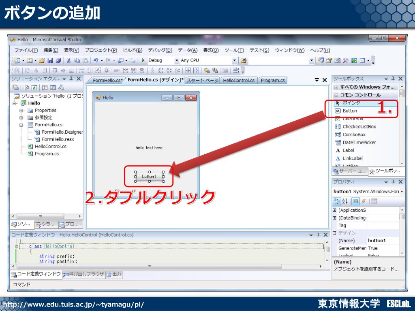
Task: Toggle auto-hide pin on Solution Explorer
Action: 71,79
